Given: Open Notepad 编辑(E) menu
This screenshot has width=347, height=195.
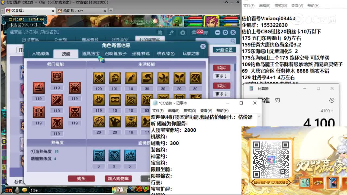Looking at the screenshot, I should [173, 110].
